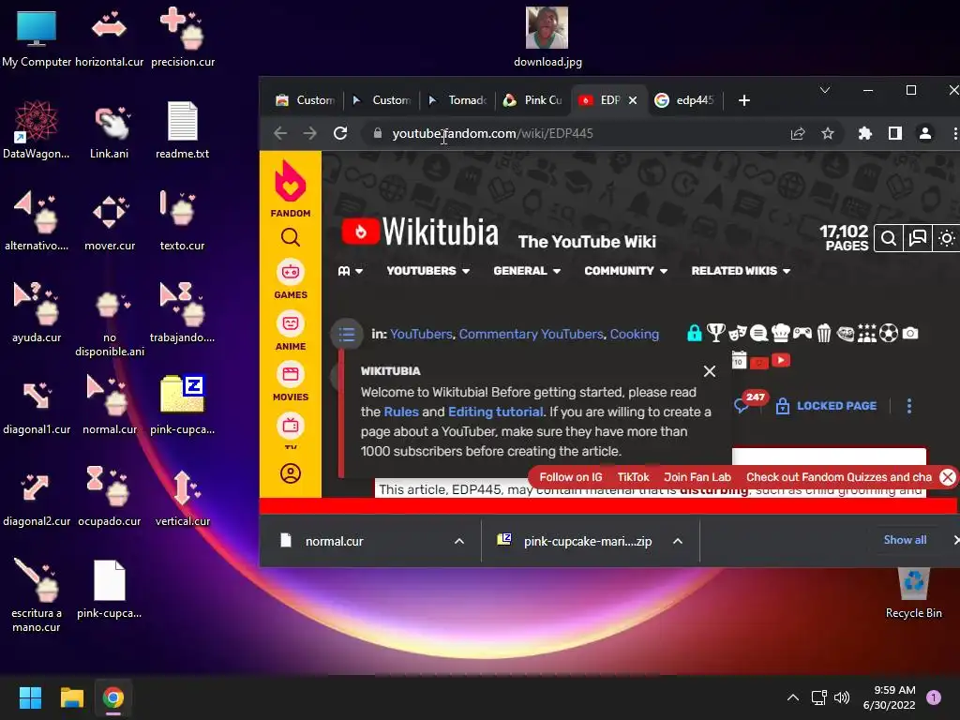Open the Windows Start button
The width and height of the screenshot is (960, 720).
30,697
